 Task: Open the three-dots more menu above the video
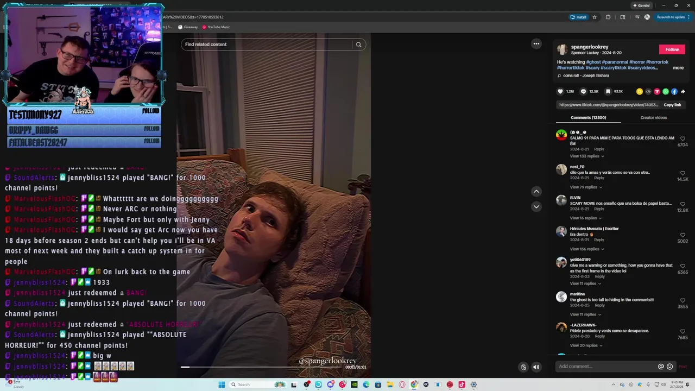point(536,44)
